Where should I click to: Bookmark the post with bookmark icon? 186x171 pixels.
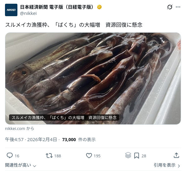coord(137,155)
